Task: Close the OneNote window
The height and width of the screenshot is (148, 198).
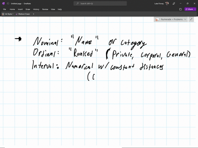Action: point(194,4)
